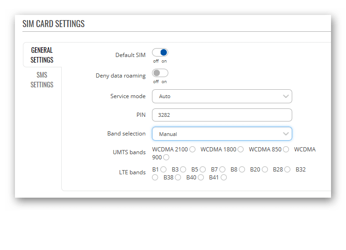Select the WCDMA 900 band
346x250 pixels.
click(166, 157)
